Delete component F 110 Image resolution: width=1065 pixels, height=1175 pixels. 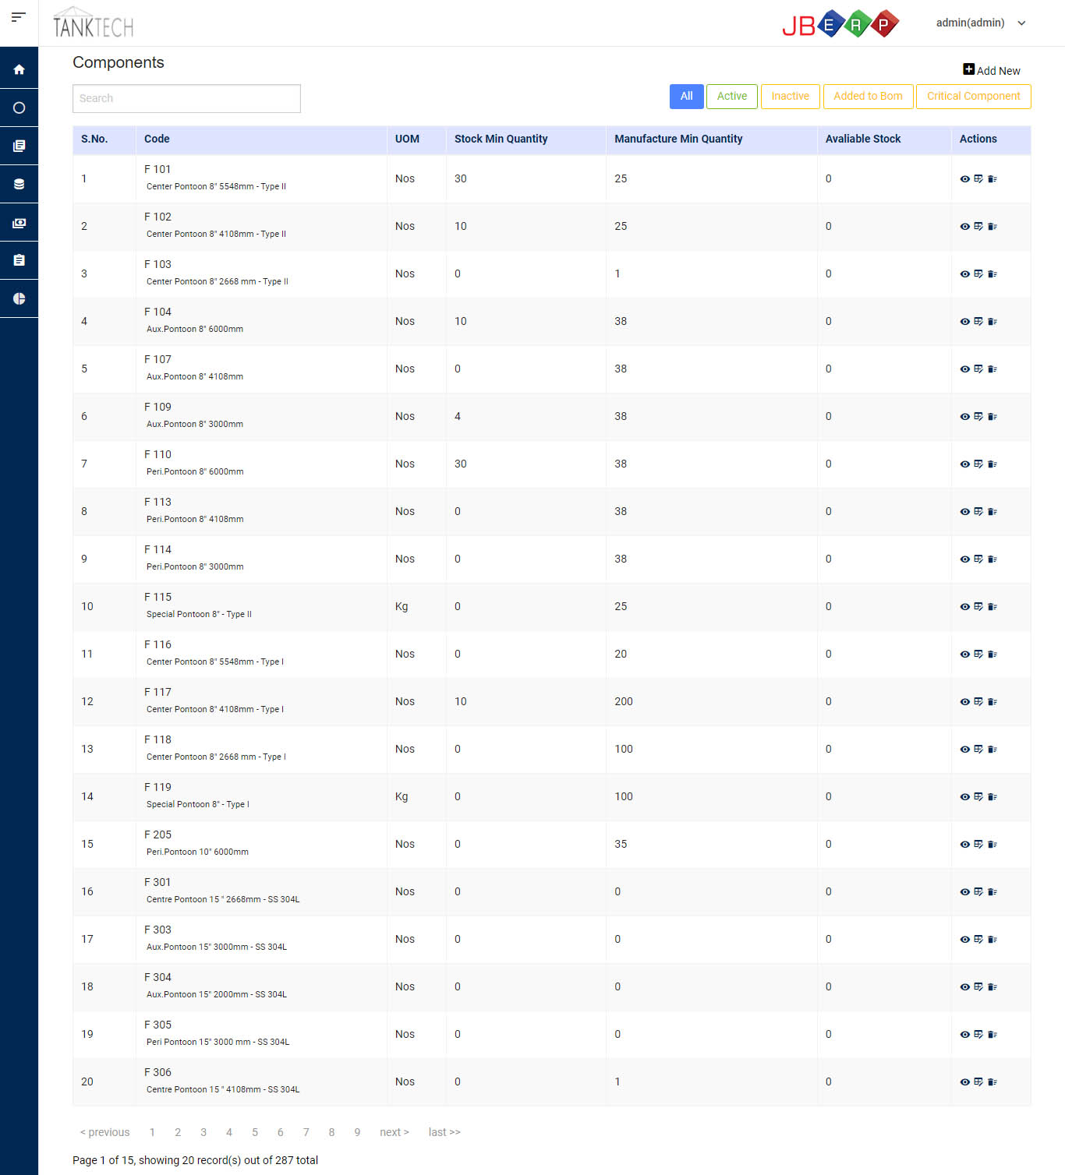pos(992,464)
